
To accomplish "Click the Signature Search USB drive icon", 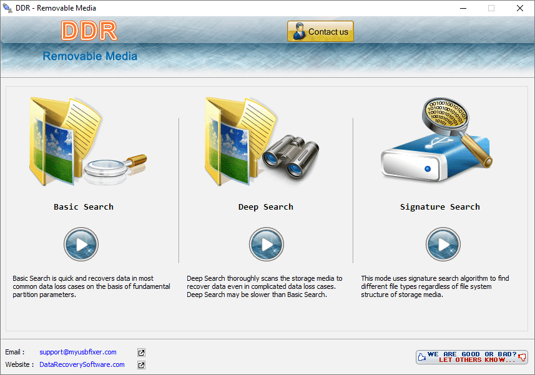I will [x=437, y=140].
